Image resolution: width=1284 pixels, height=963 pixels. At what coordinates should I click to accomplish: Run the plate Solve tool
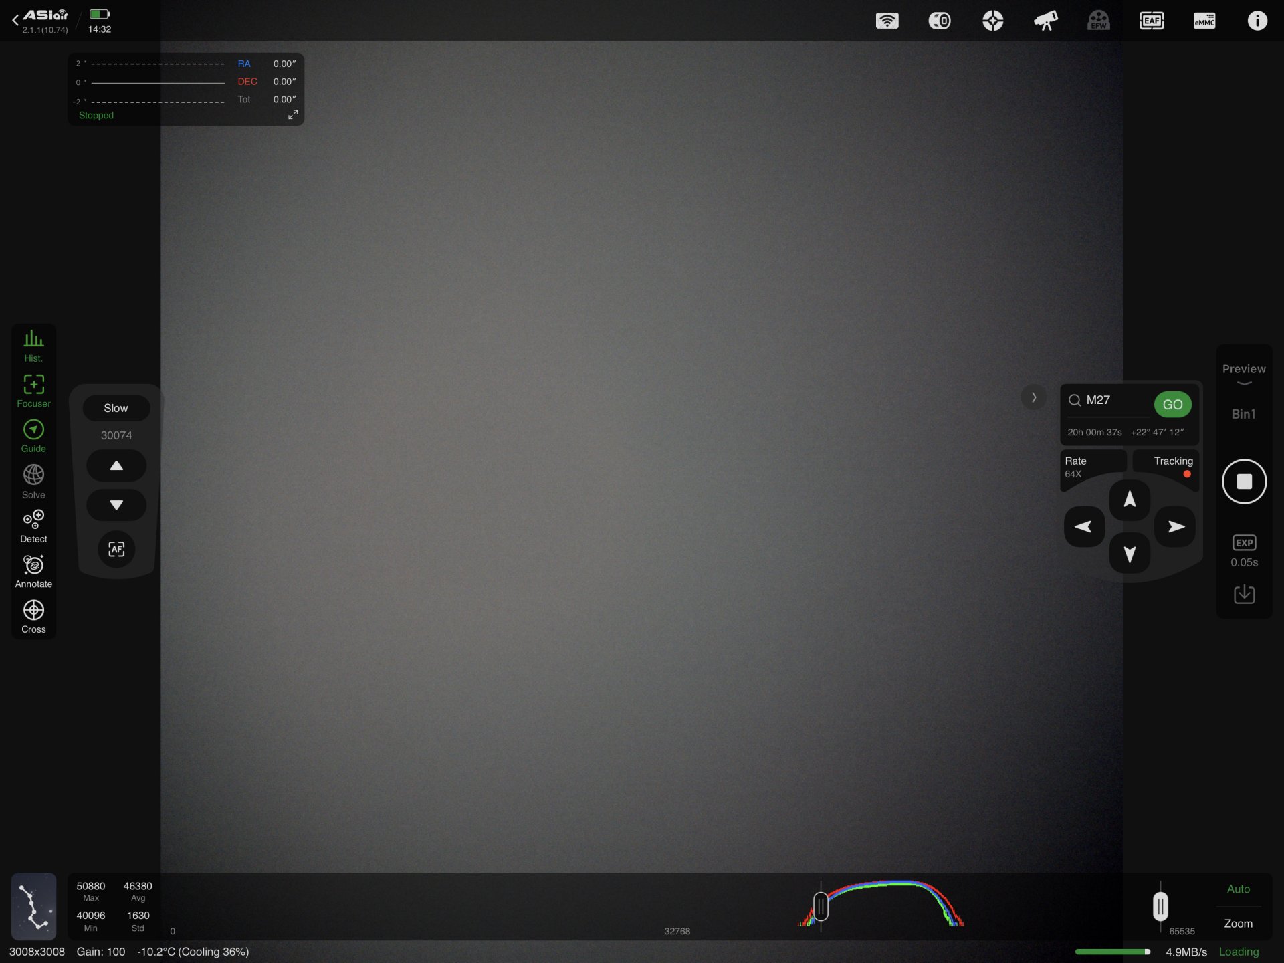tap(33, 481)
